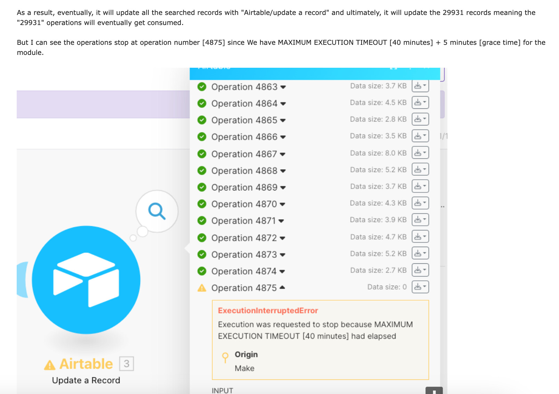Click the Origin label in error box
The image size is (559, 394).
point(246,354)
